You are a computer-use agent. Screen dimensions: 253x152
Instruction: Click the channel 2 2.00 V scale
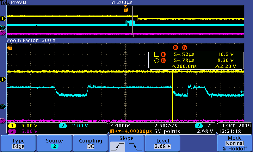pyautogui.click(x=80, y=126)
